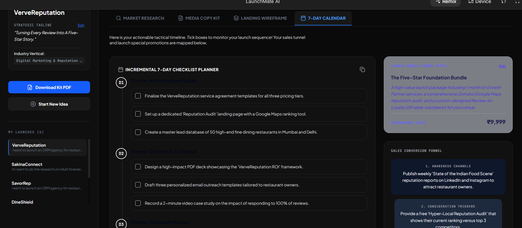This screenshot has height=228, width=522.
Task: Click the 'INCREMENTAL 7-DAY CHECKLIST PLANNER' heading
Action: (x=172, y=70)
